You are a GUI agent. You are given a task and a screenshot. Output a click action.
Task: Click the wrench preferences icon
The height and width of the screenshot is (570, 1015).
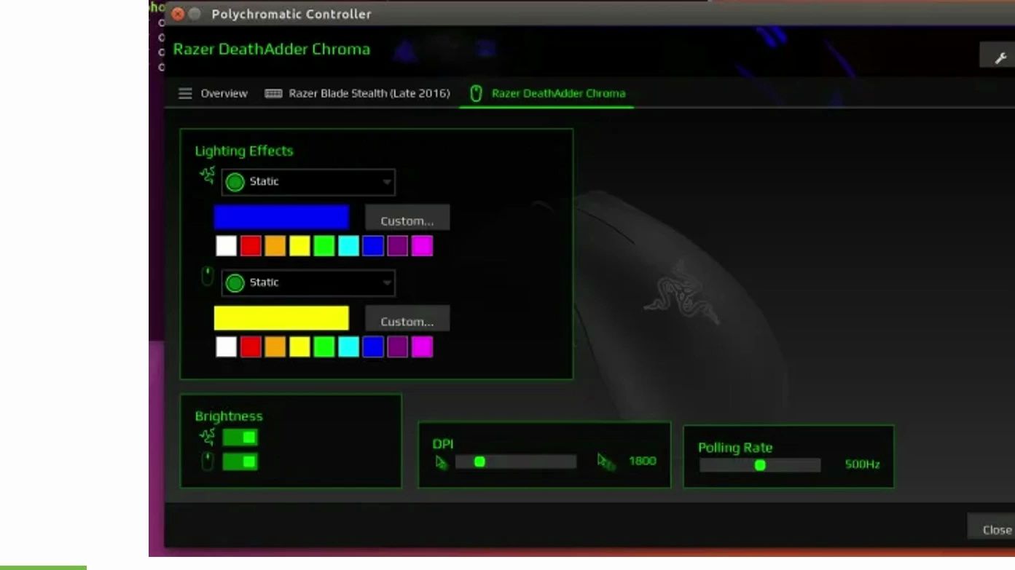[1001, 58]
